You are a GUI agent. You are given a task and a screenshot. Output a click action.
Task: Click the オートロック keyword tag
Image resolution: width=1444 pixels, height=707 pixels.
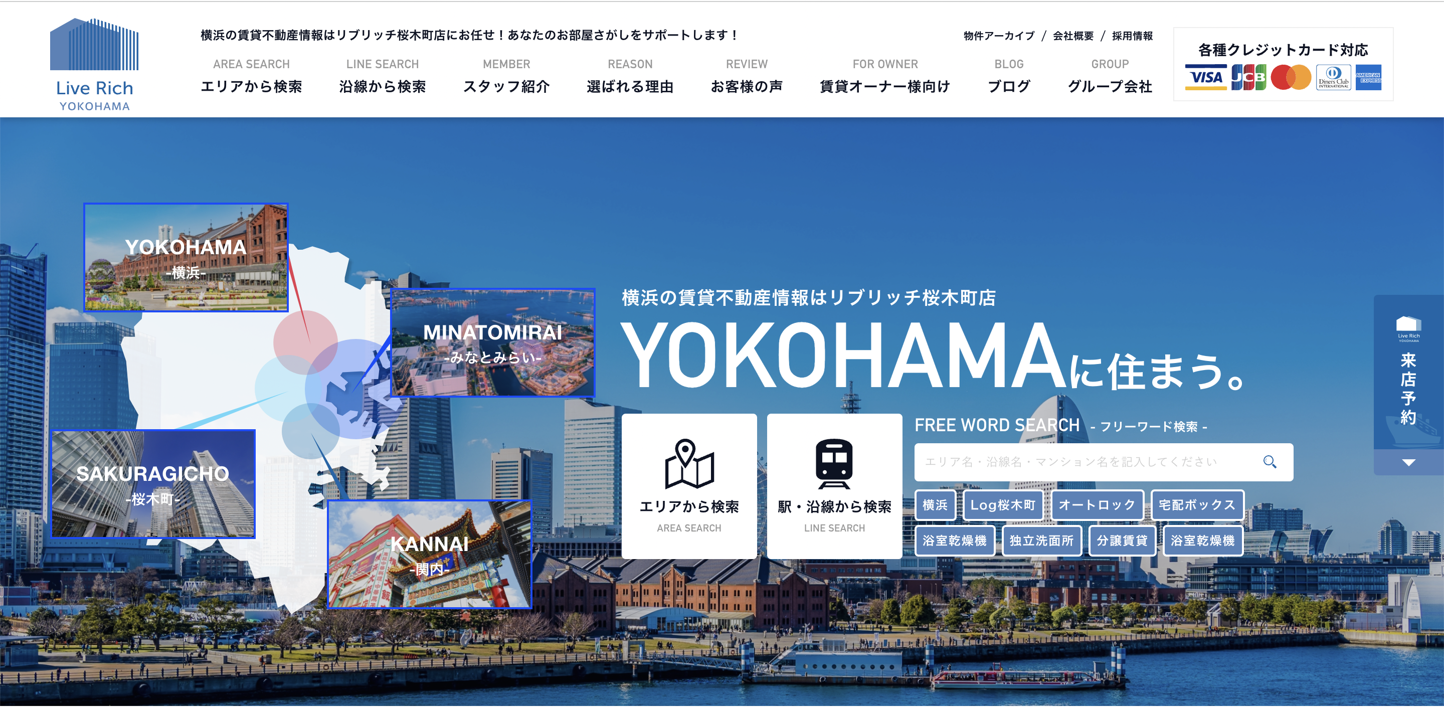click(1097, 505)
